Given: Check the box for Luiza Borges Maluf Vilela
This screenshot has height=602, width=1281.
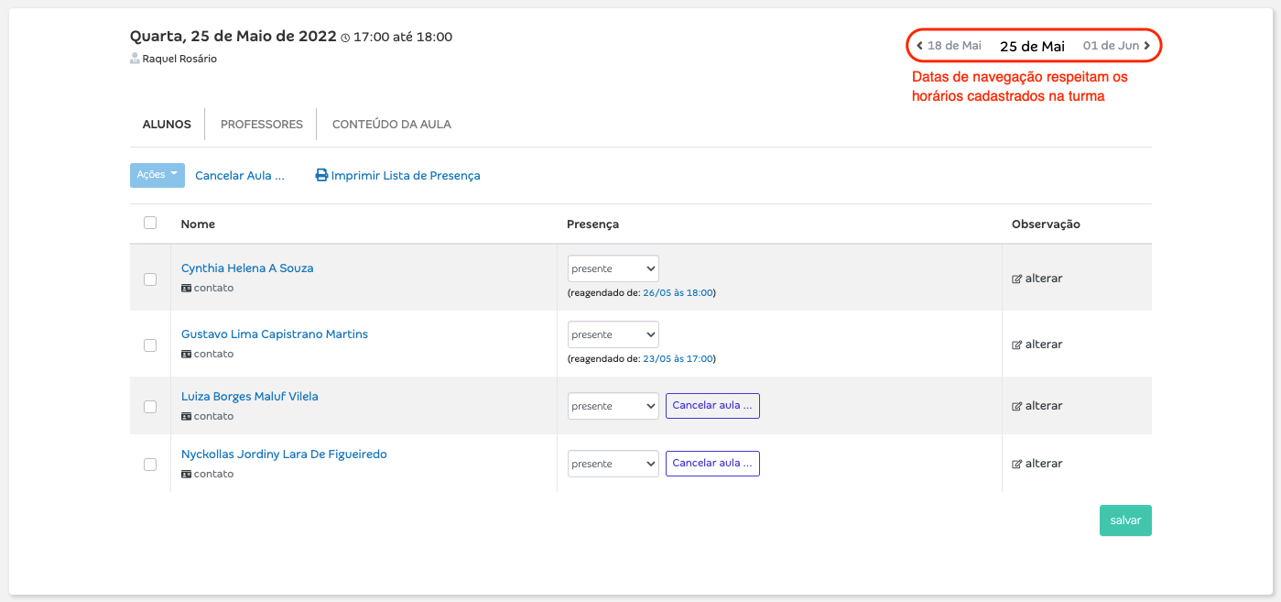Looking at the screenshot, I should pyautogui.click(x=150, y=406).
